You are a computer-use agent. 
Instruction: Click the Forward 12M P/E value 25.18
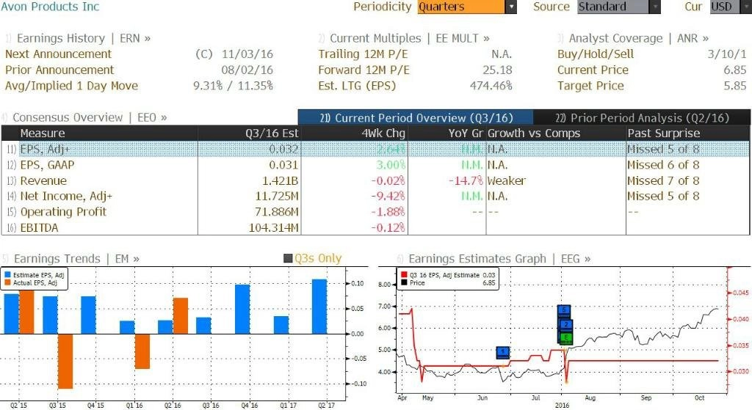point(497,70)
